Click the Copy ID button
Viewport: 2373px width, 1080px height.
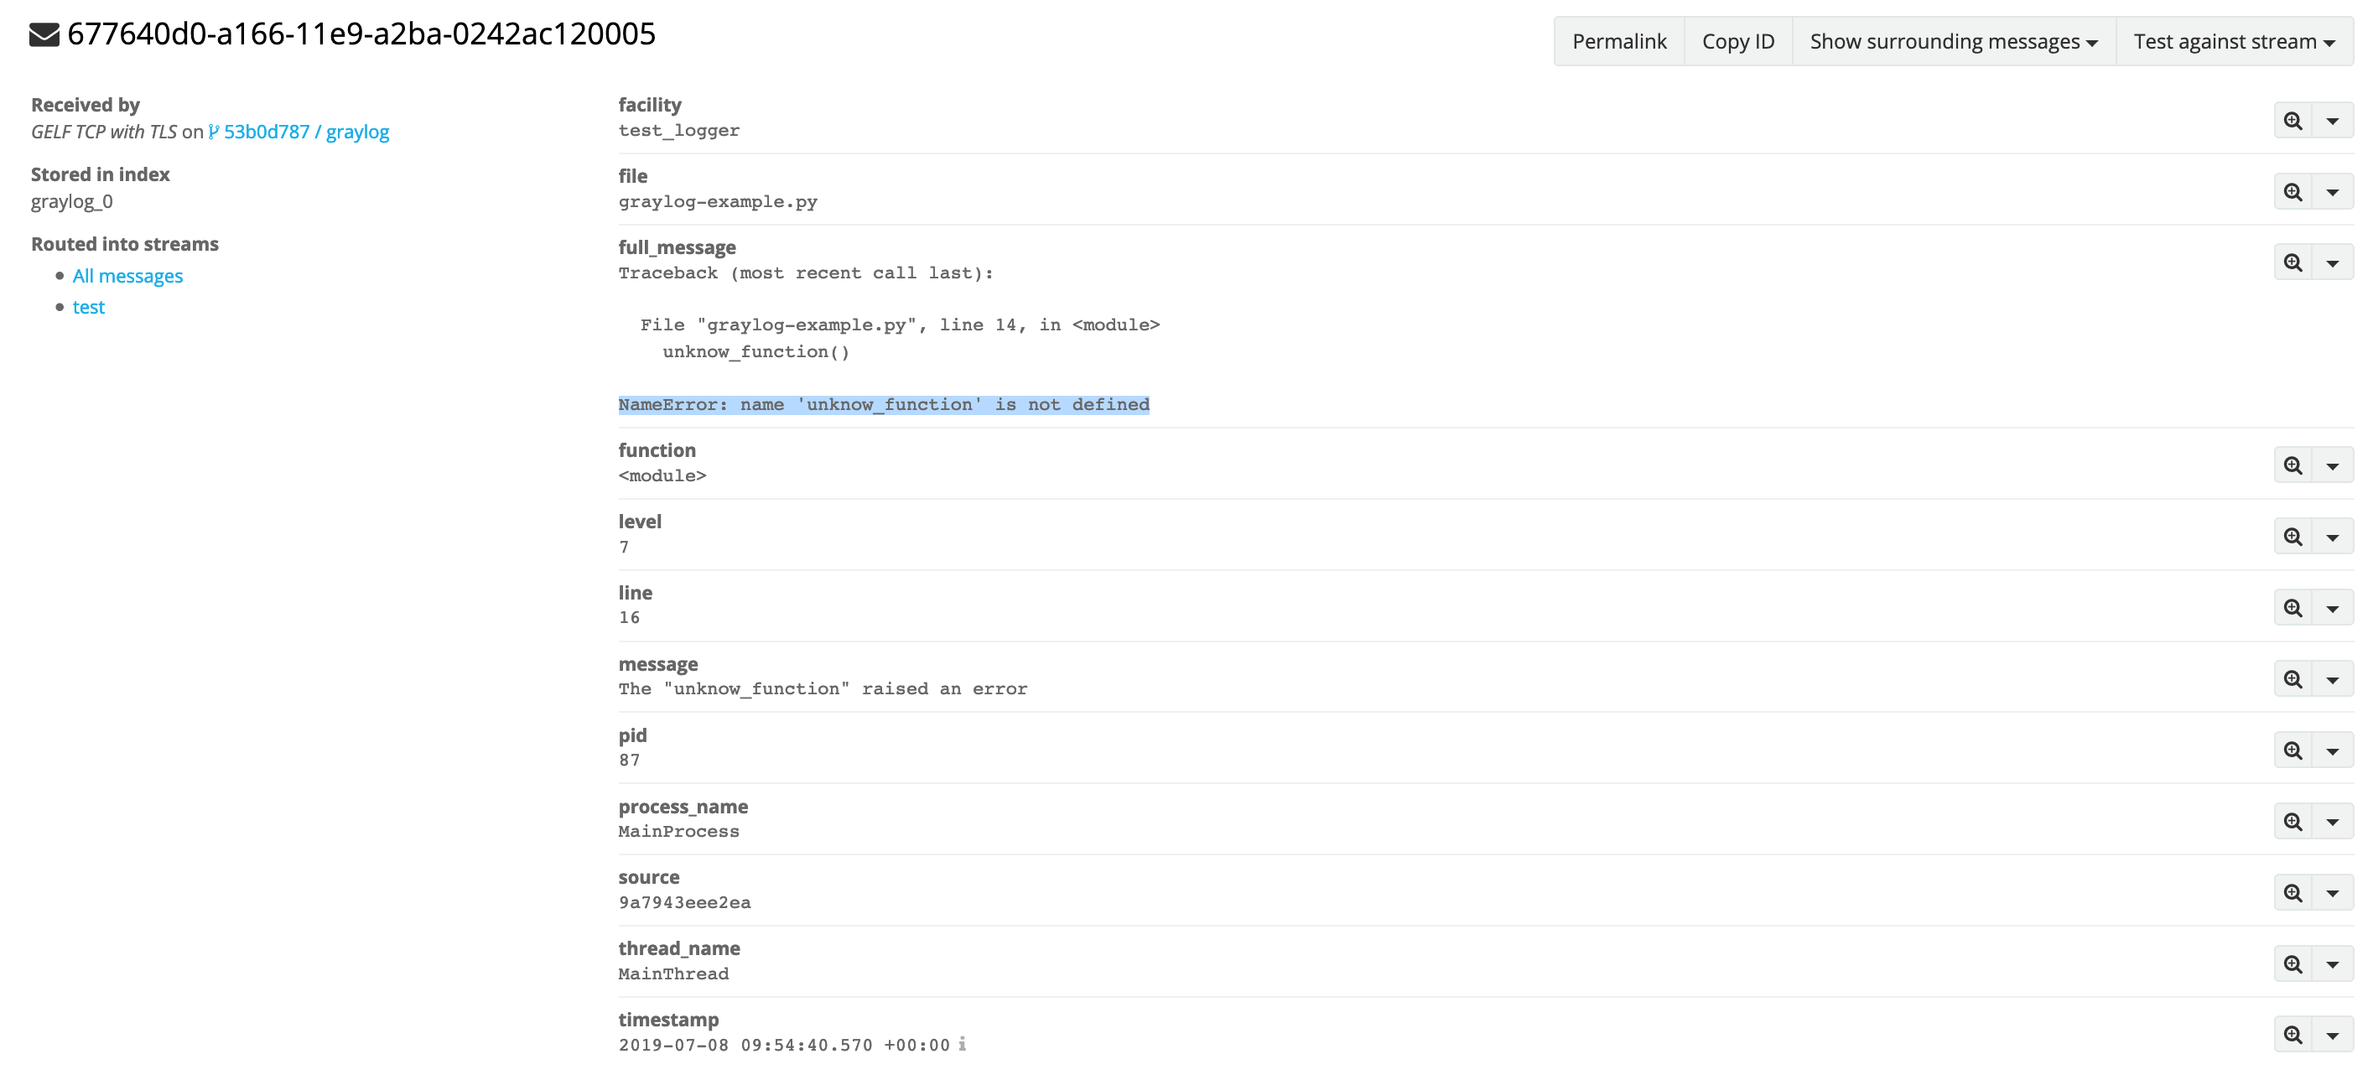click(1737, 40)
